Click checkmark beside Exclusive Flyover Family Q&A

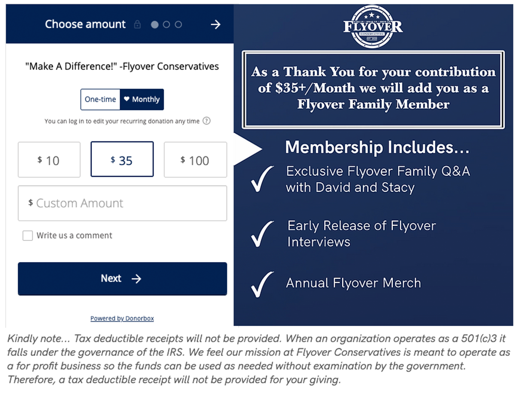point(262,179)
